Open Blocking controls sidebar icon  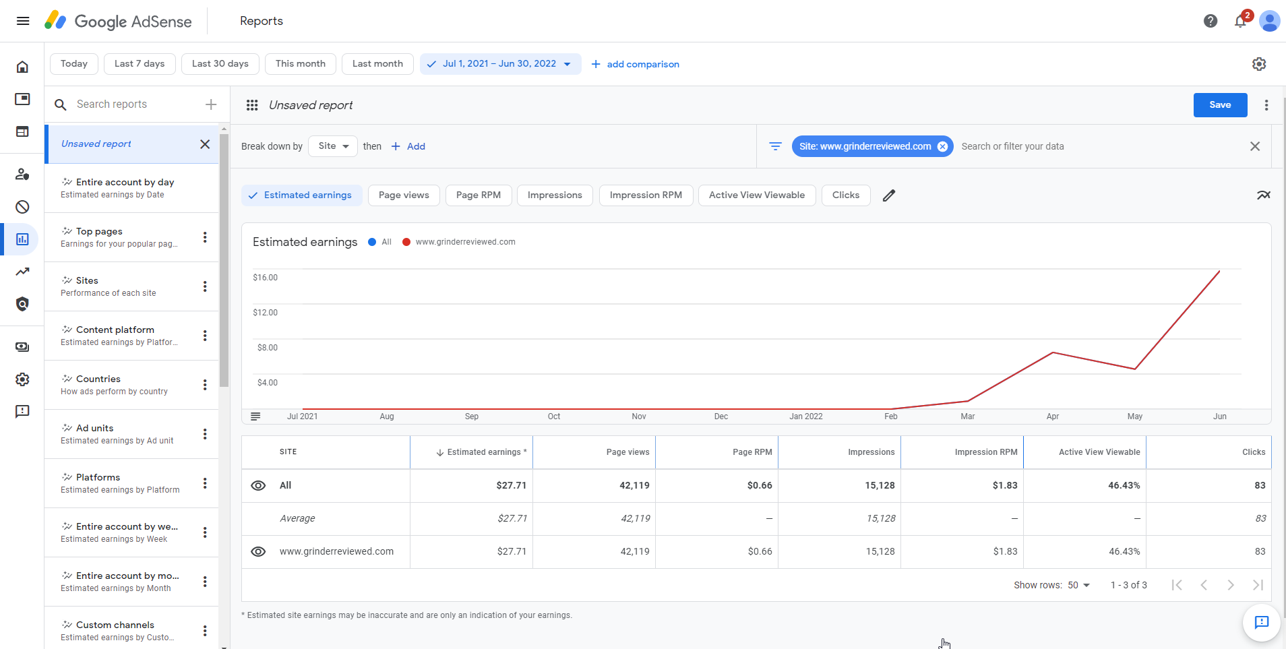point(22,207)
